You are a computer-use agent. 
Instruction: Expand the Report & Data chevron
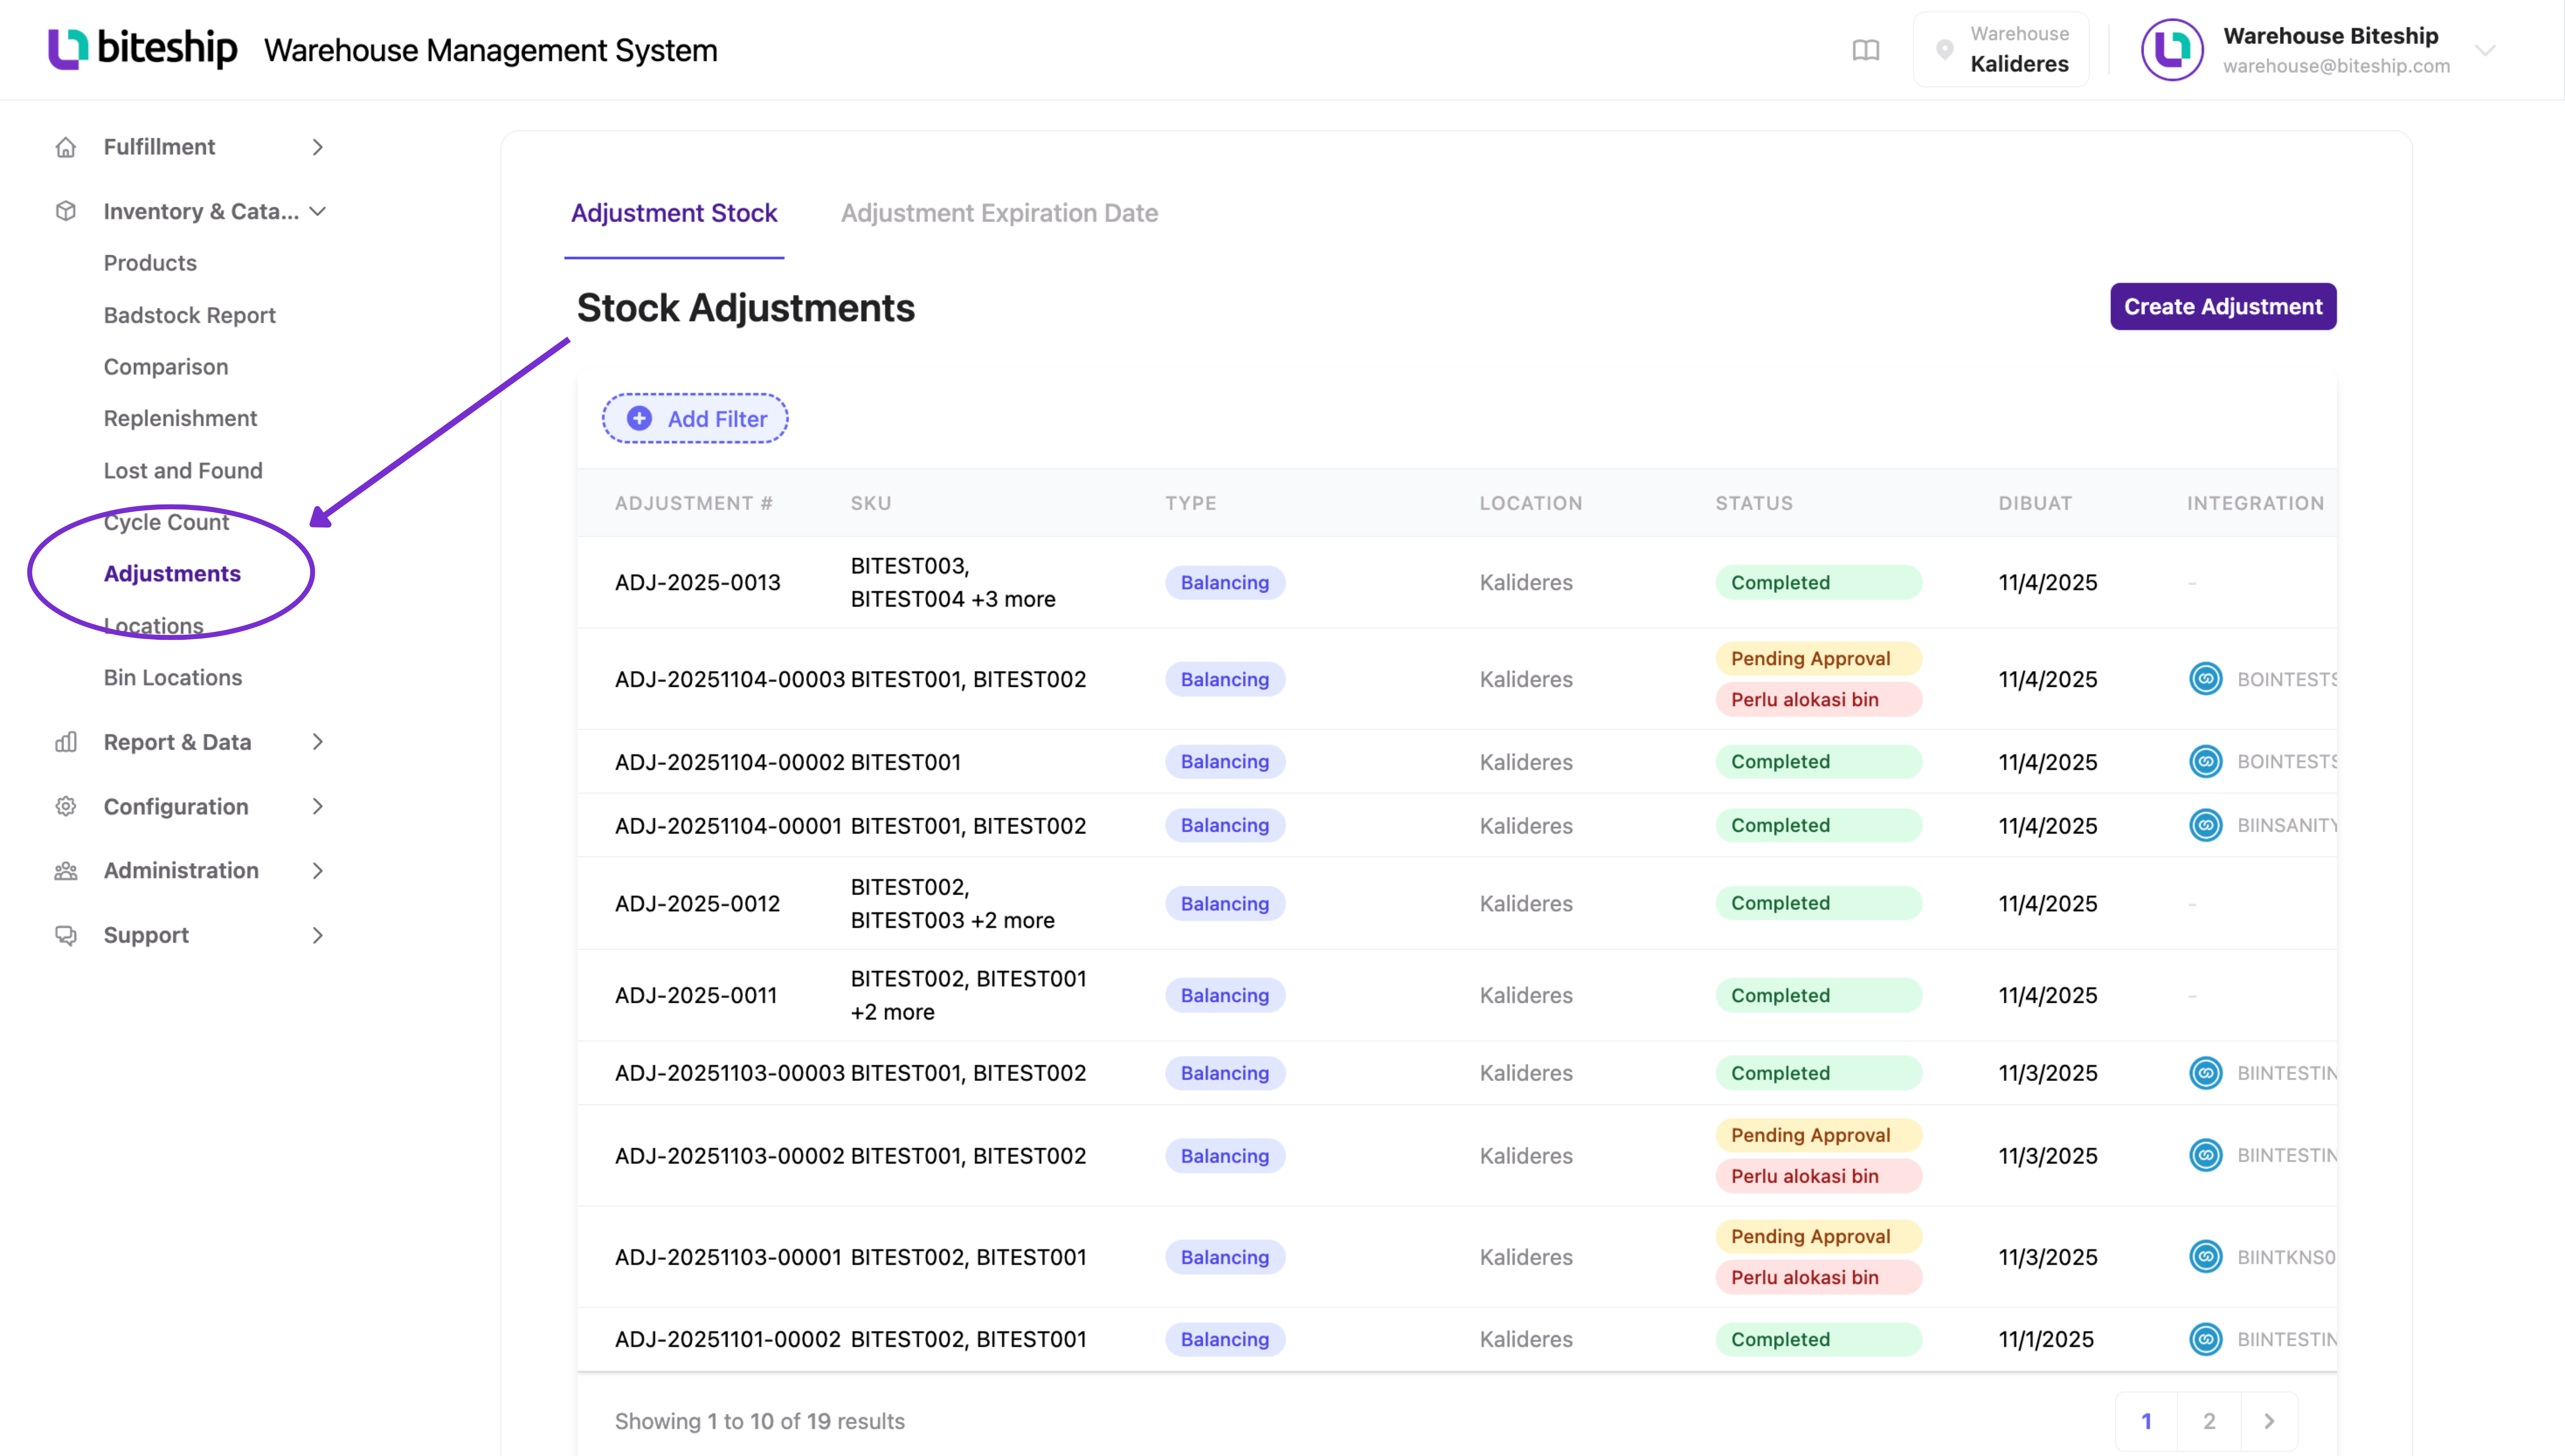point(317,742)
